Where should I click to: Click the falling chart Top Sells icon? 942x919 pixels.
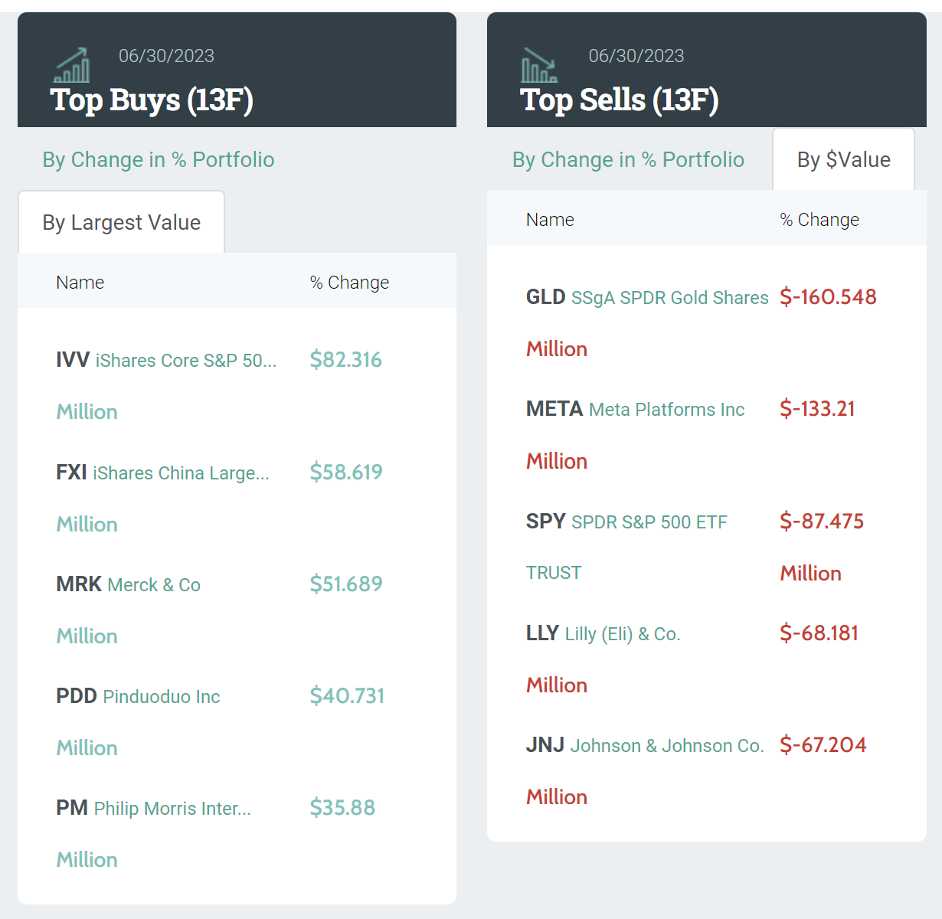pyautogui.click(x=539, y=65)
